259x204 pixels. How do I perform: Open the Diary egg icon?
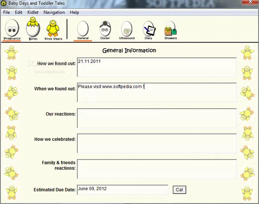[x=148, y=29]
